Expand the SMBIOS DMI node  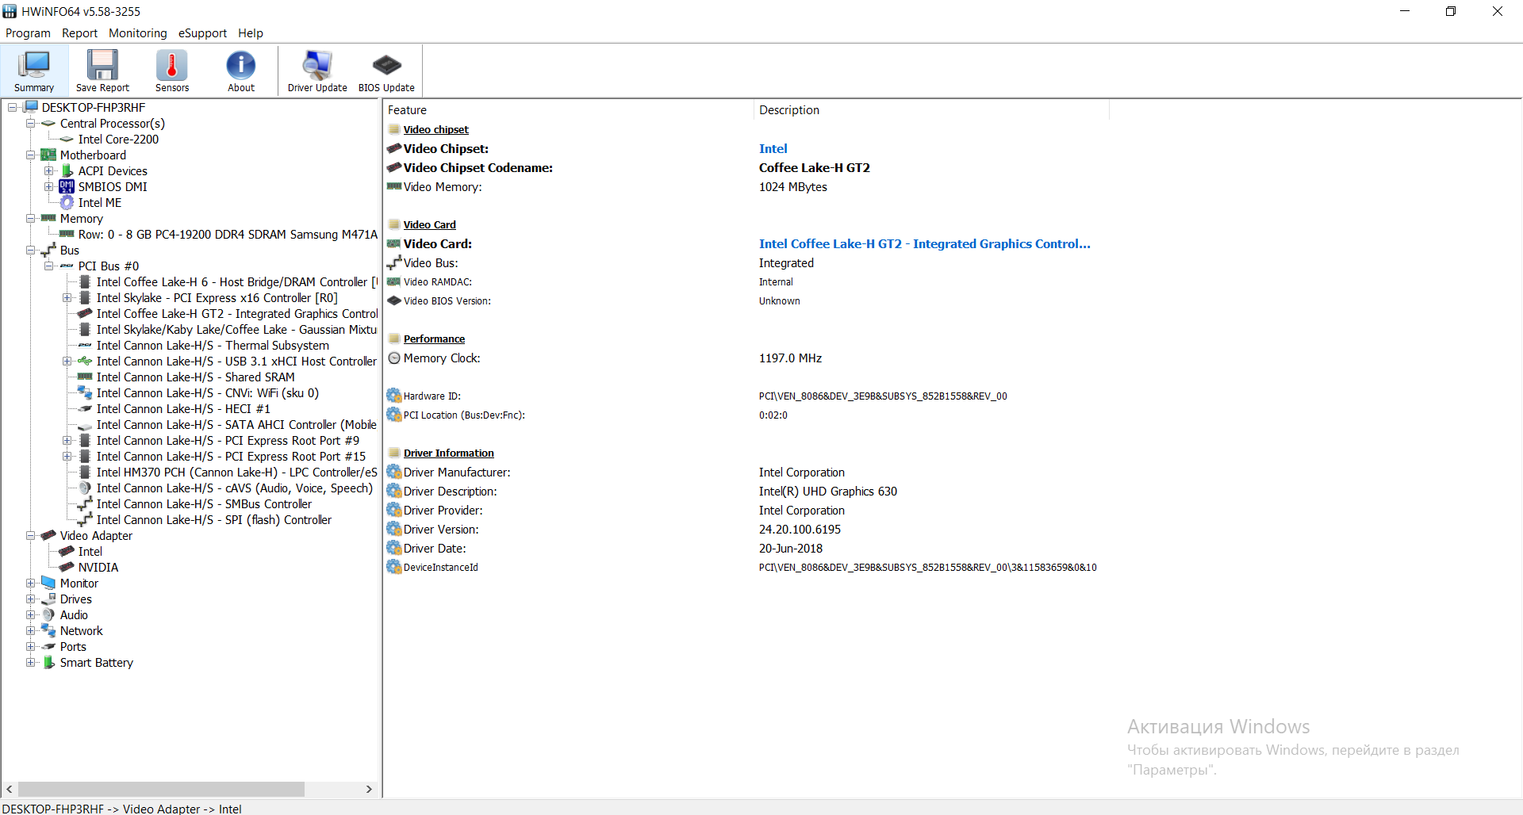pyautogui.click(x=48, y=186)
